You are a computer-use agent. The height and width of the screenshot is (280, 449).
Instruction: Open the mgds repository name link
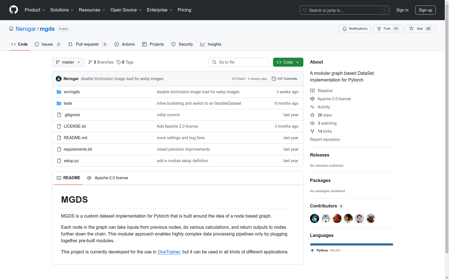(47, 29)
